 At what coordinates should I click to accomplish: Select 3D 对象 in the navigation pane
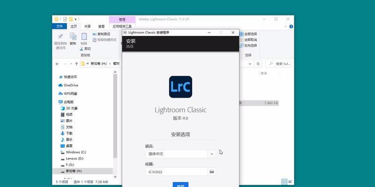coord(72,108)
